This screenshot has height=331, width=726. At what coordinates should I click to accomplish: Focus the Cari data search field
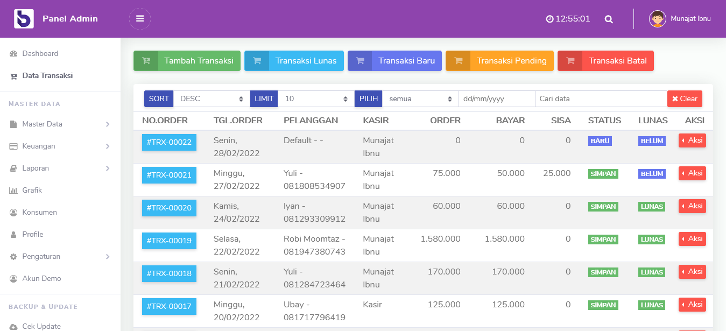pyautogui.click(x=601, y=99)
